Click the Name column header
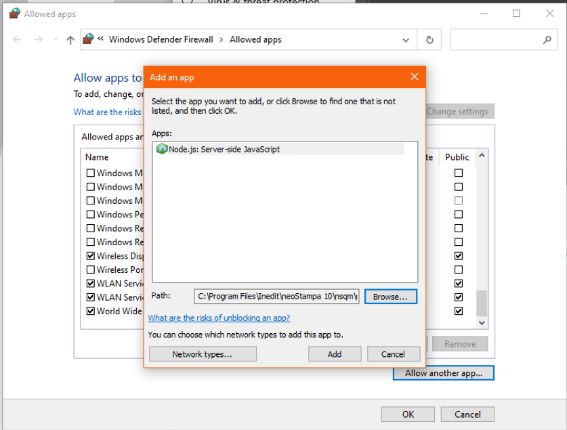The image size is (567, 430). pyautogui.click(x=97, y=157)
